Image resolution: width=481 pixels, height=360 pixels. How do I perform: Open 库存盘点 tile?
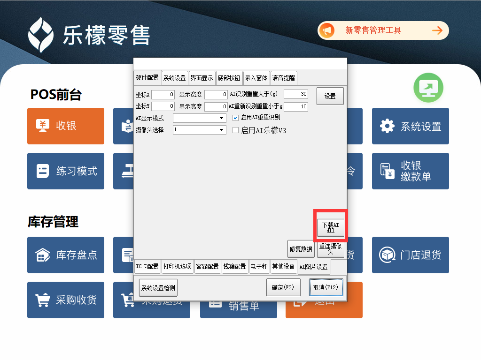pyautogui.click(x=66, y=255)
